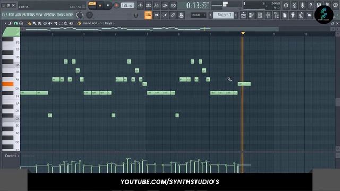Screen dimensions: 340x191
Task: Stop playback with the stop button
Action: pos(108,5)
